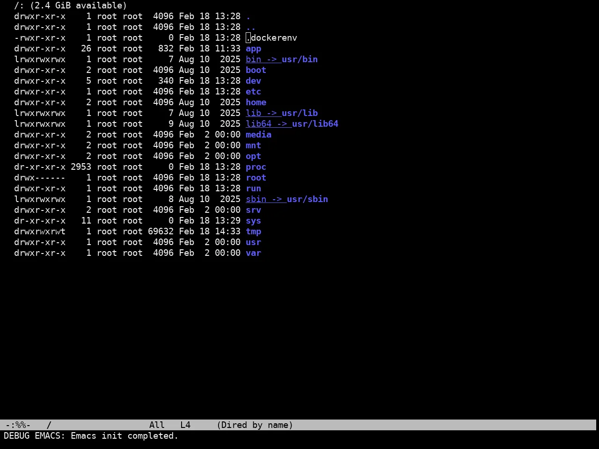Go to parent directory '..' entry
The width and height of the screenshot is (599, 449).
[x=251, y=27]
